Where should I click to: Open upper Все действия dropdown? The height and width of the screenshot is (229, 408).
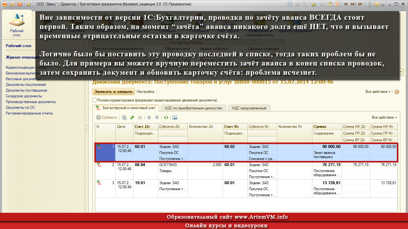378,92
